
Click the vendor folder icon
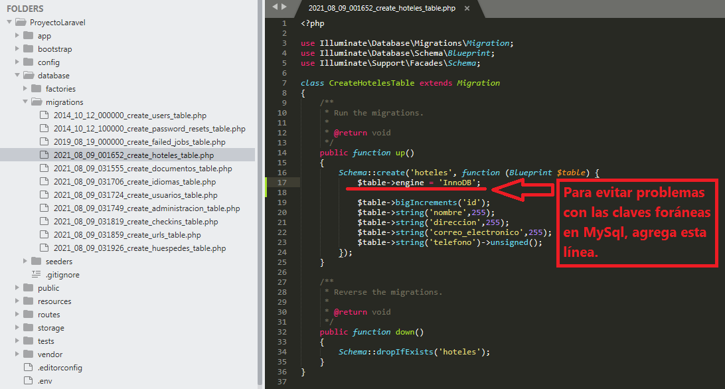click(28, 354)
